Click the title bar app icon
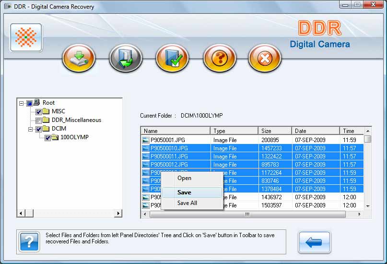 8,6
